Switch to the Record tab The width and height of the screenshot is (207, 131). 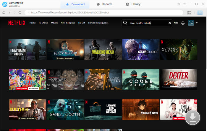tap(104, 4)
